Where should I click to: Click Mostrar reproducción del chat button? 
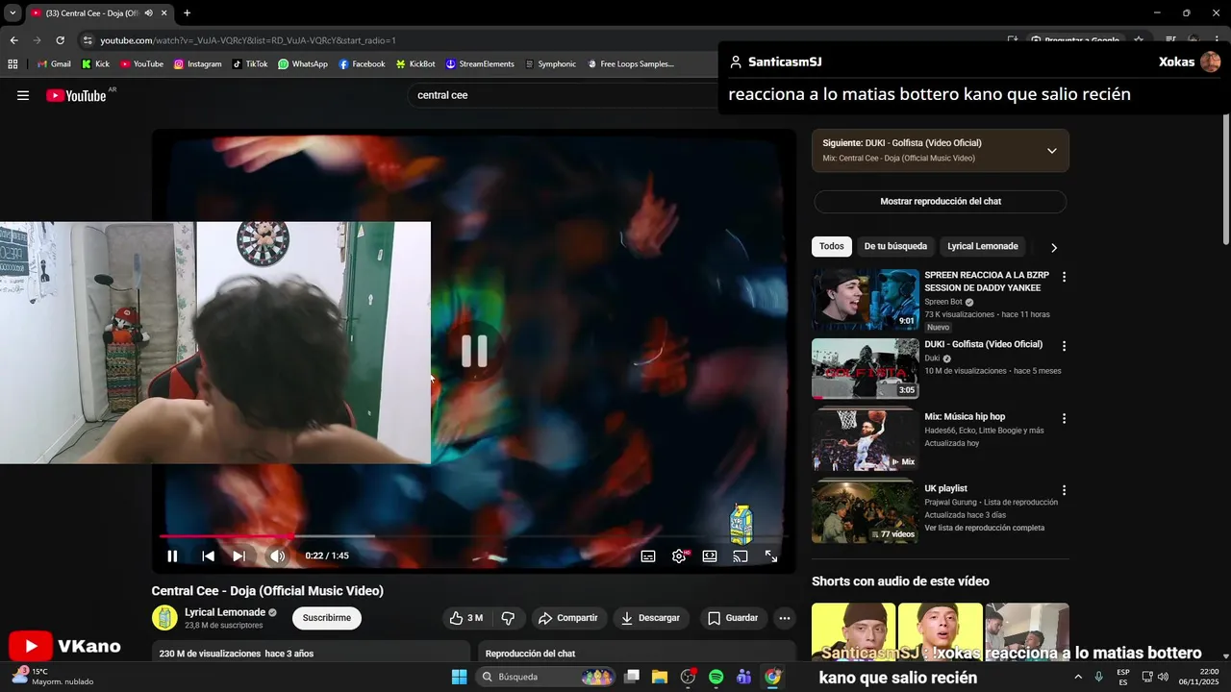941,202
